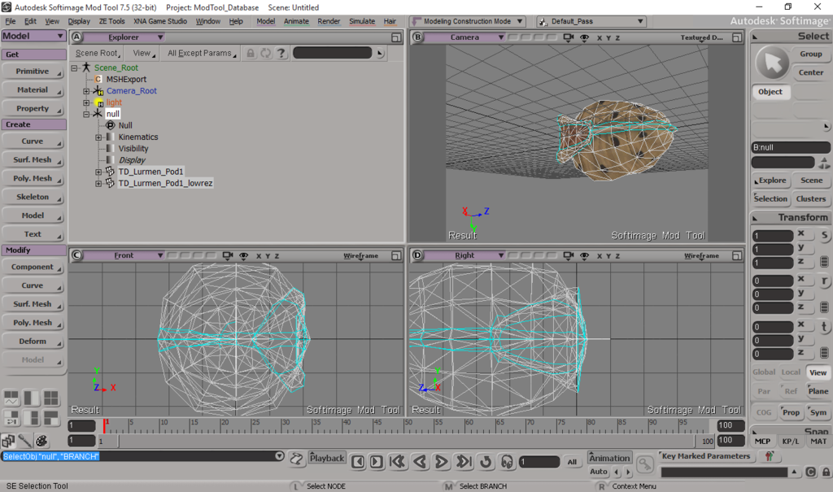Screen dimensions: 833x492
Task: Click the Deform button
Action: pyautogui.click(x=33, y=341)
